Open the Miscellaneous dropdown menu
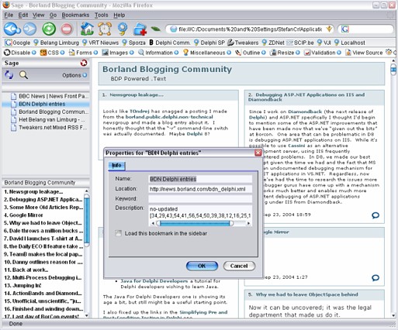398x330 pixels. click(207, 53)
